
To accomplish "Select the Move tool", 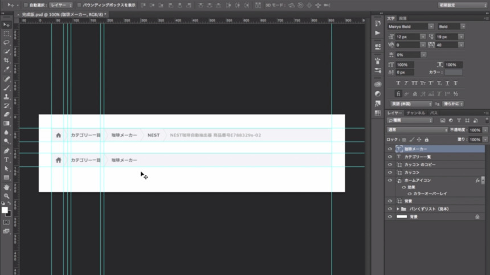I will pos(6,24).
